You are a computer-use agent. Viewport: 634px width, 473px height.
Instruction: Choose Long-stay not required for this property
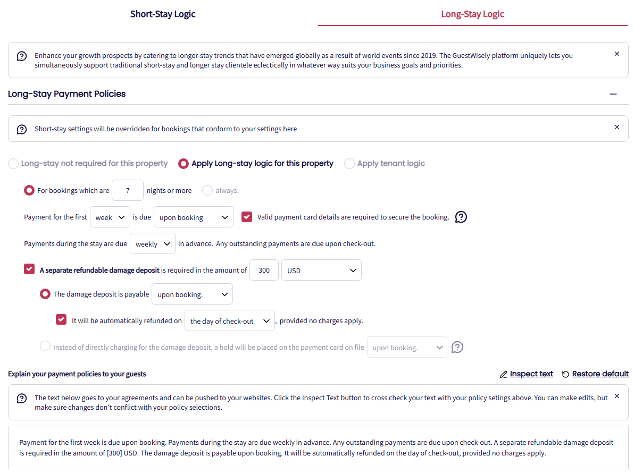pos(13,164)
